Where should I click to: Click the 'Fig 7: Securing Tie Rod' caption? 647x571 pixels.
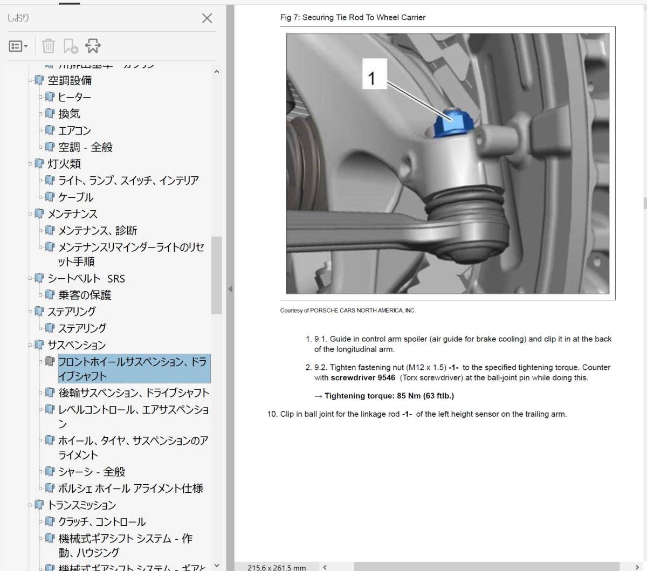click(353, 17)
